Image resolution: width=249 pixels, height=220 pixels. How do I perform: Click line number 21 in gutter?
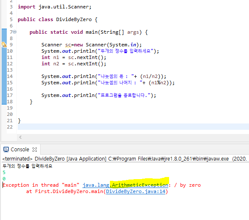(x=10, y=121)
